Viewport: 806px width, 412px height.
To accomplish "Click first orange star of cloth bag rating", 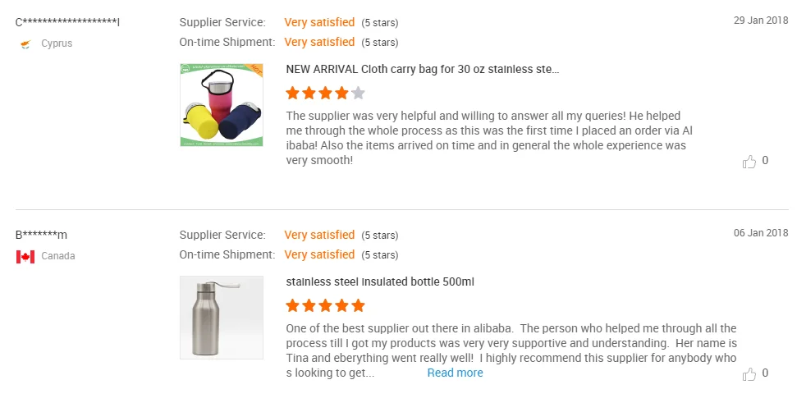I will tap(292, 93).
